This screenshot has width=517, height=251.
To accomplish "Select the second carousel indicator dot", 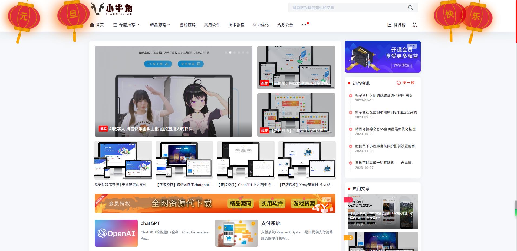I will point(230,52).
